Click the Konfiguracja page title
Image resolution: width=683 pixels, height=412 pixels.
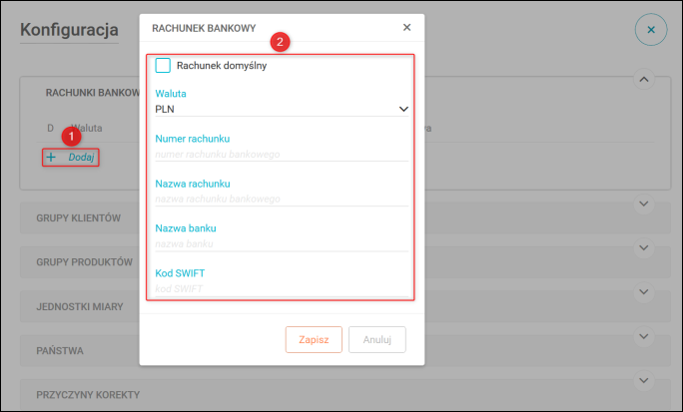(x=69, y=30)
